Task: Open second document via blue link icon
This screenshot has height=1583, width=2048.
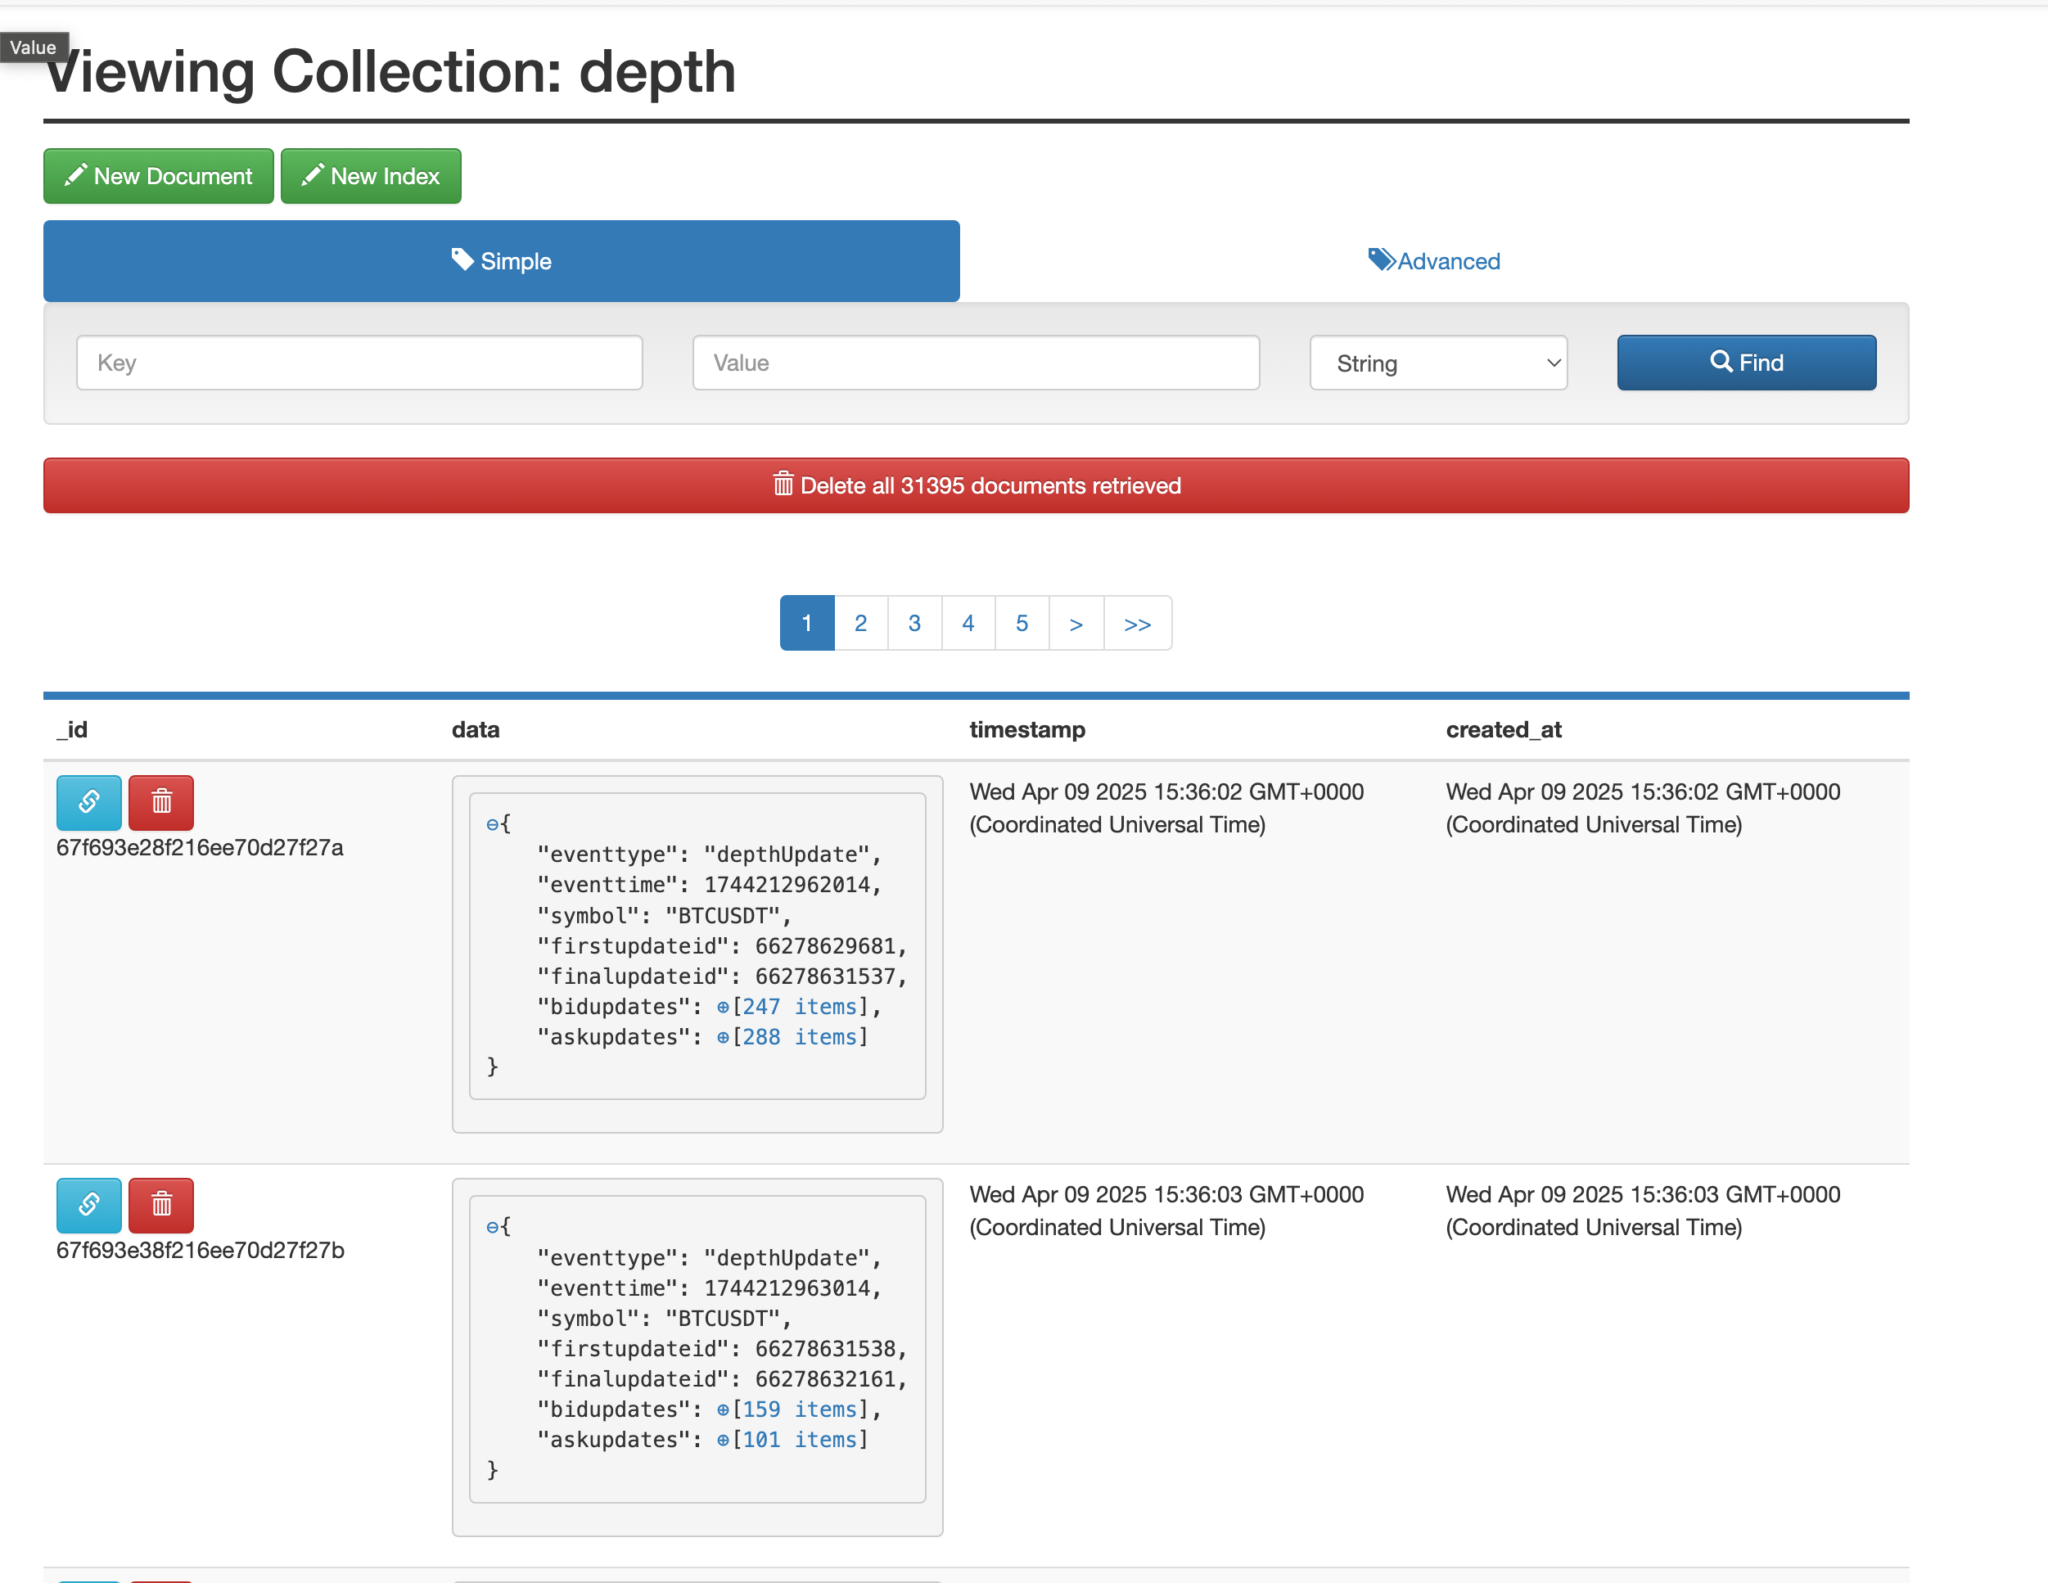Action: 88,1205
